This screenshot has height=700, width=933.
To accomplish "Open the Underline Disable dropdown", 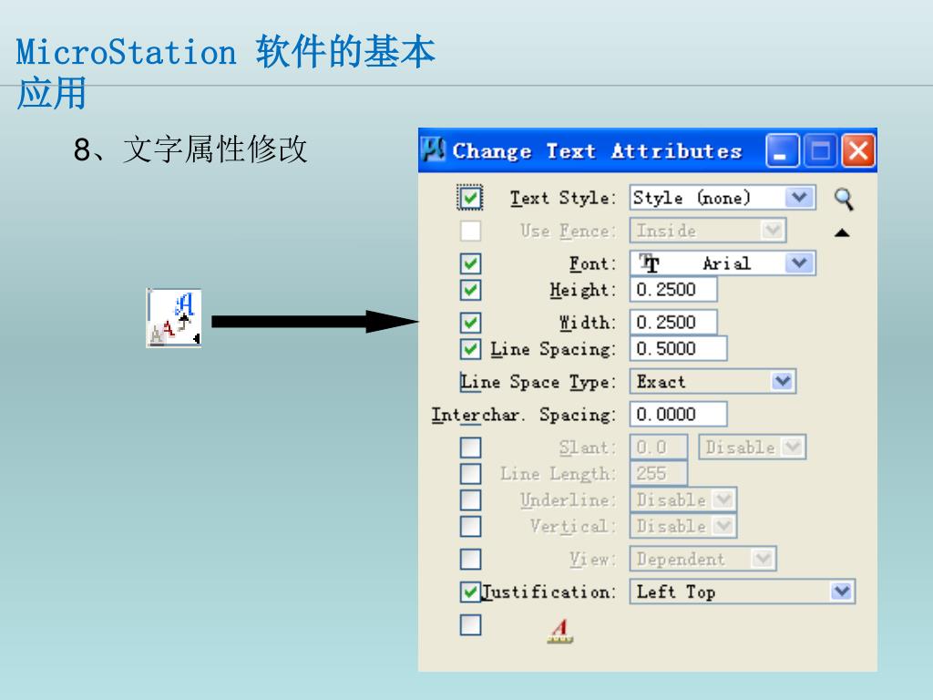I will 683,500.
